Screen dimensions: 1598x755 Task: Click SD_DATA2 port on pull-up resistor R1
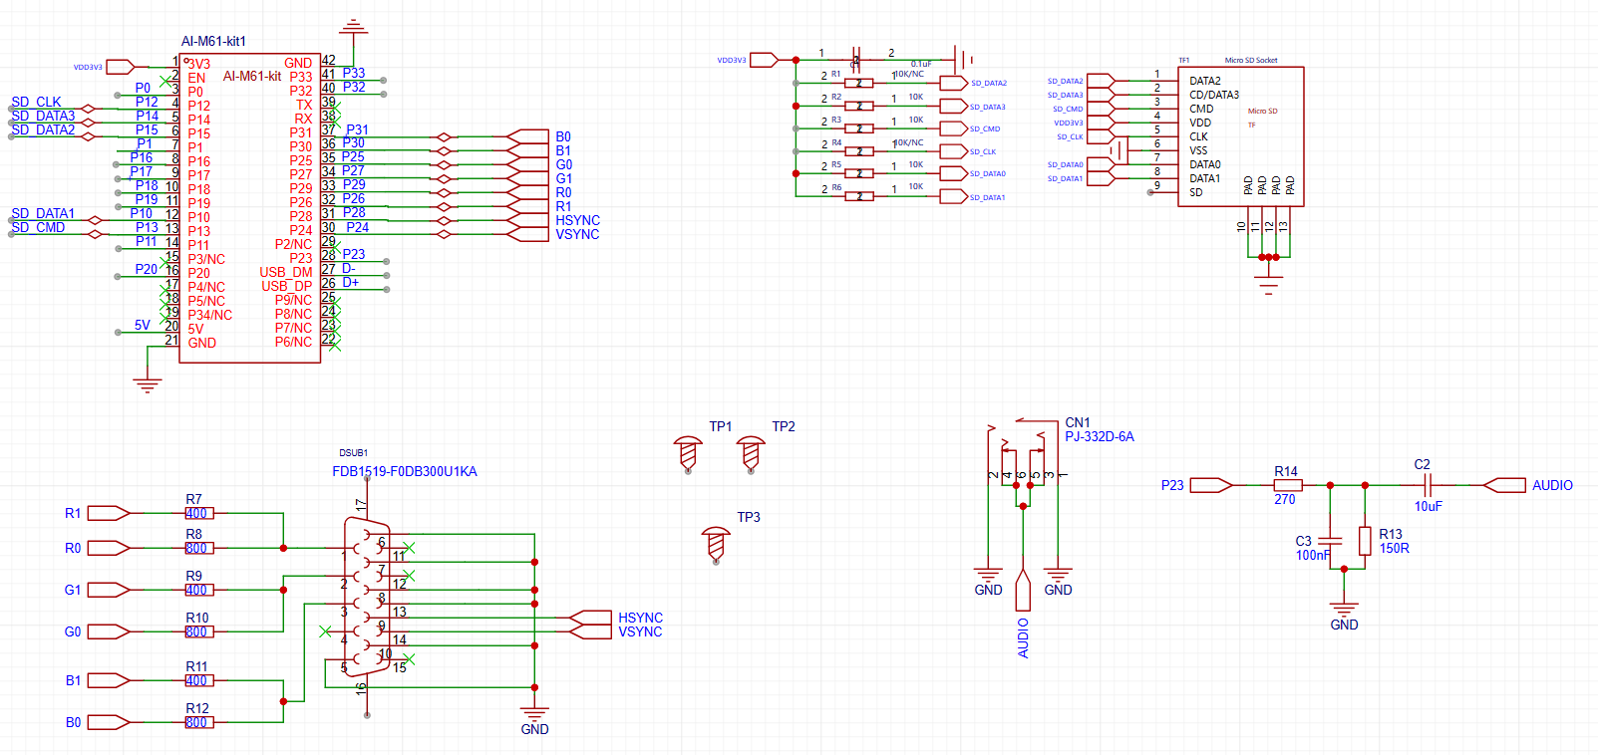click(x=953, y=83)
